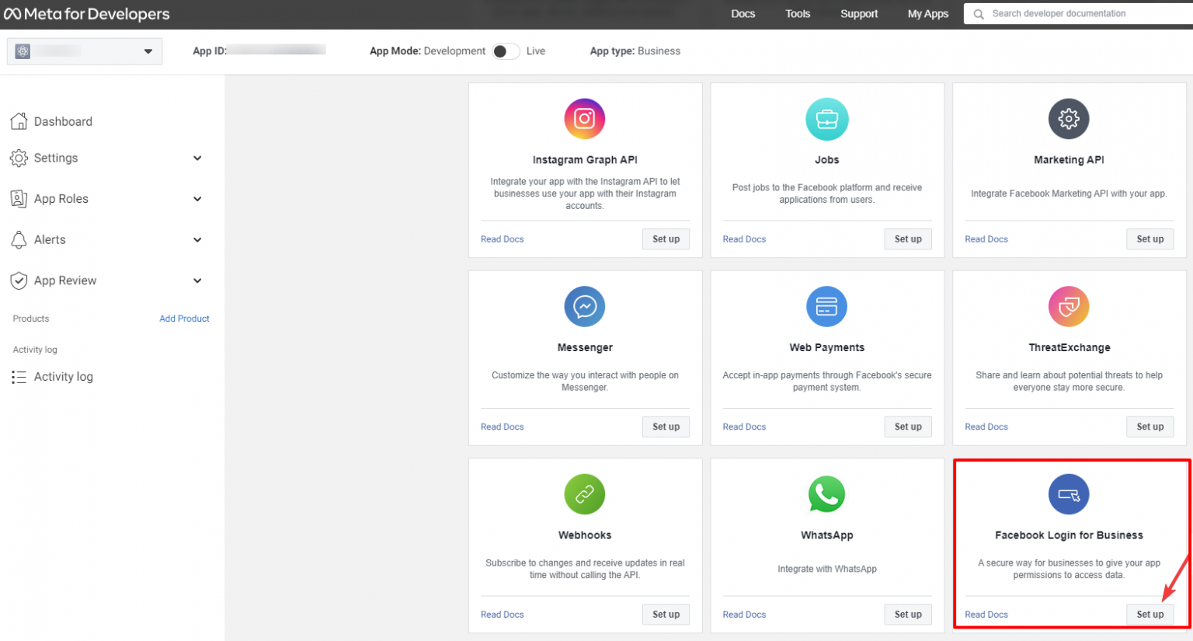
Task: Click the Facebook Login for Business icon
Action: pos(1069,494)
